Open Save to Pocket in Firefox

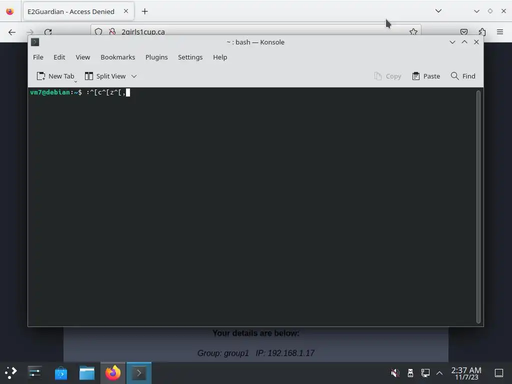463,31
